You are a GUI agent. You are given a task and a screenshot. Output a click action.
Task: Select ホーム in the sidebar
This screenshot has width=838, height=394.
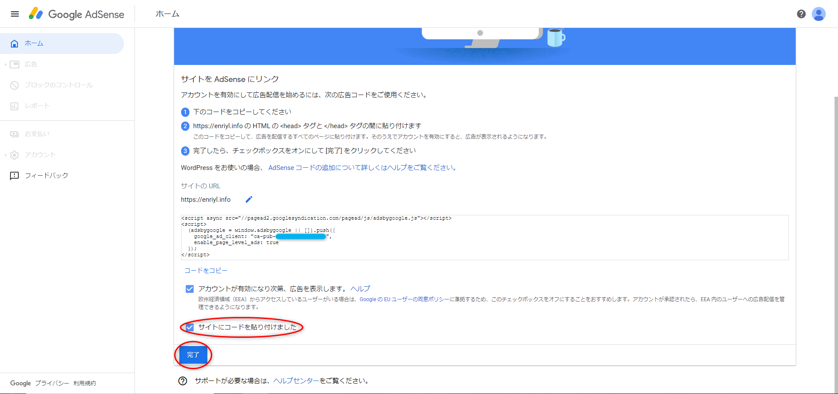coord(62,44)
